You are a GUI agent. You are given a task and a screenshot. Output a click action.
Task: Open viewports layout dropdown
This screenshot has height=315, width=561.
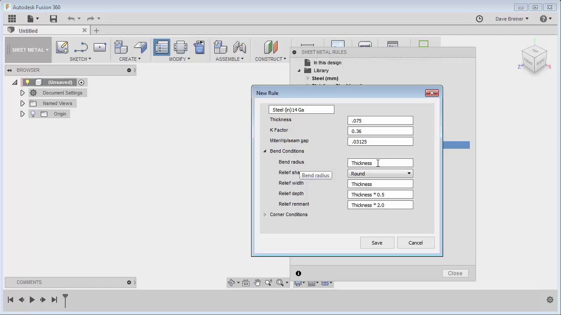click(x=327, y=283)
